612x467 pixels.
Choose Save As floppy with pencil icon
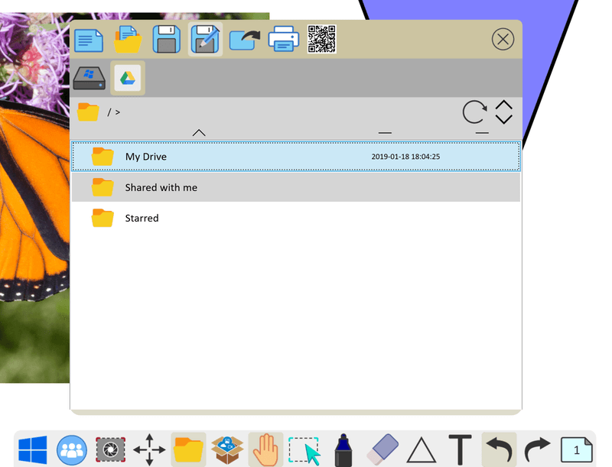click(205, 40)
